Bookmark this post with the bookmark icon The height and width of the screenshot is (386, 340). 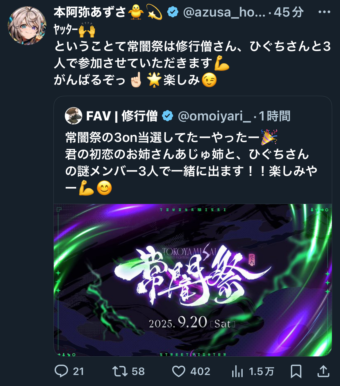point(296,371)
